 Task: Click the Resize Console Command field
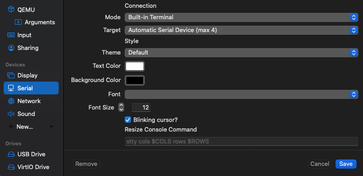point(242,141)
